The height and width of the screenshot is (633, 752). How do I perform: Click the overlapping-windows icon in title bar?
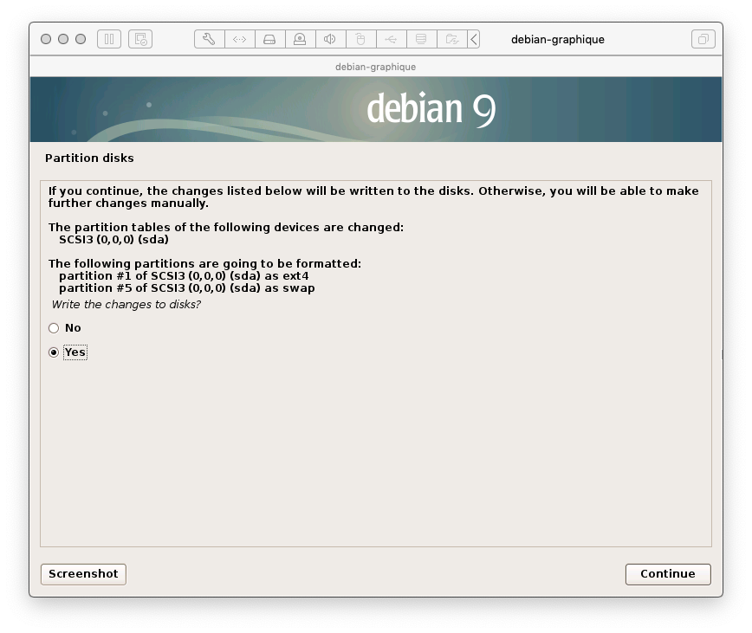coord(703,39)
